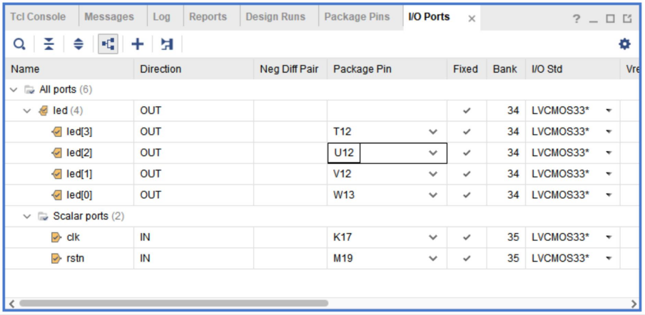Toggle the Fixed checkmark for clk
This screenshot has height=315, width=645.
point(466,237)
